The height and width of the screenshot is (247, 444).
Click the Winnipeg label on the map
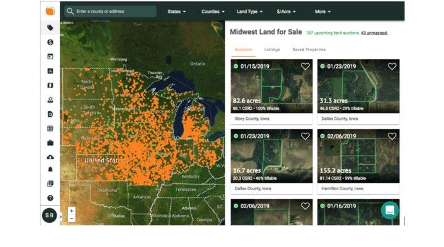pos(118,59)
